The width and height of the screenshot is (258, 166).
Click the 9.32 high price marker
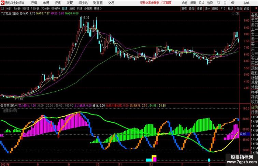pyautogui.click(x=87, y=18)
